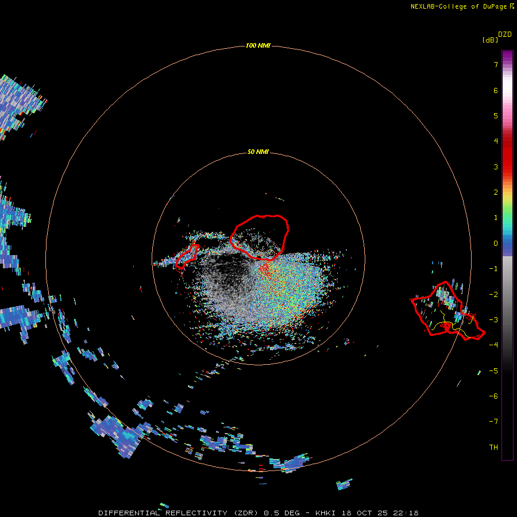
Task: Click the 7 value on color scale
Action: point(496,64)
